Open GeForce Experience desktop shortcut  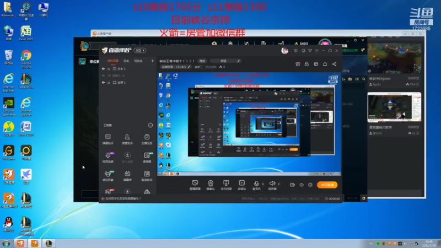pos(9,106)
